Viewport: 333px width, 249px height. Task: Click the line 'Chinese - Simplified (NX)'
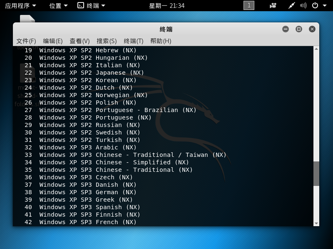(x=142, y=162)
